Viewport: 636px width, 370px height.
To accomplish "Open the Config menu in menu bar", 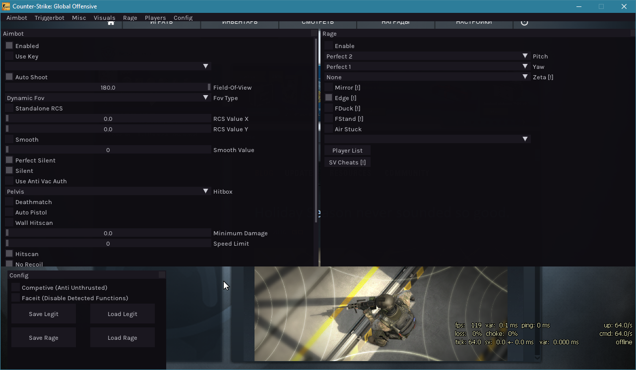I will point(183,17).
